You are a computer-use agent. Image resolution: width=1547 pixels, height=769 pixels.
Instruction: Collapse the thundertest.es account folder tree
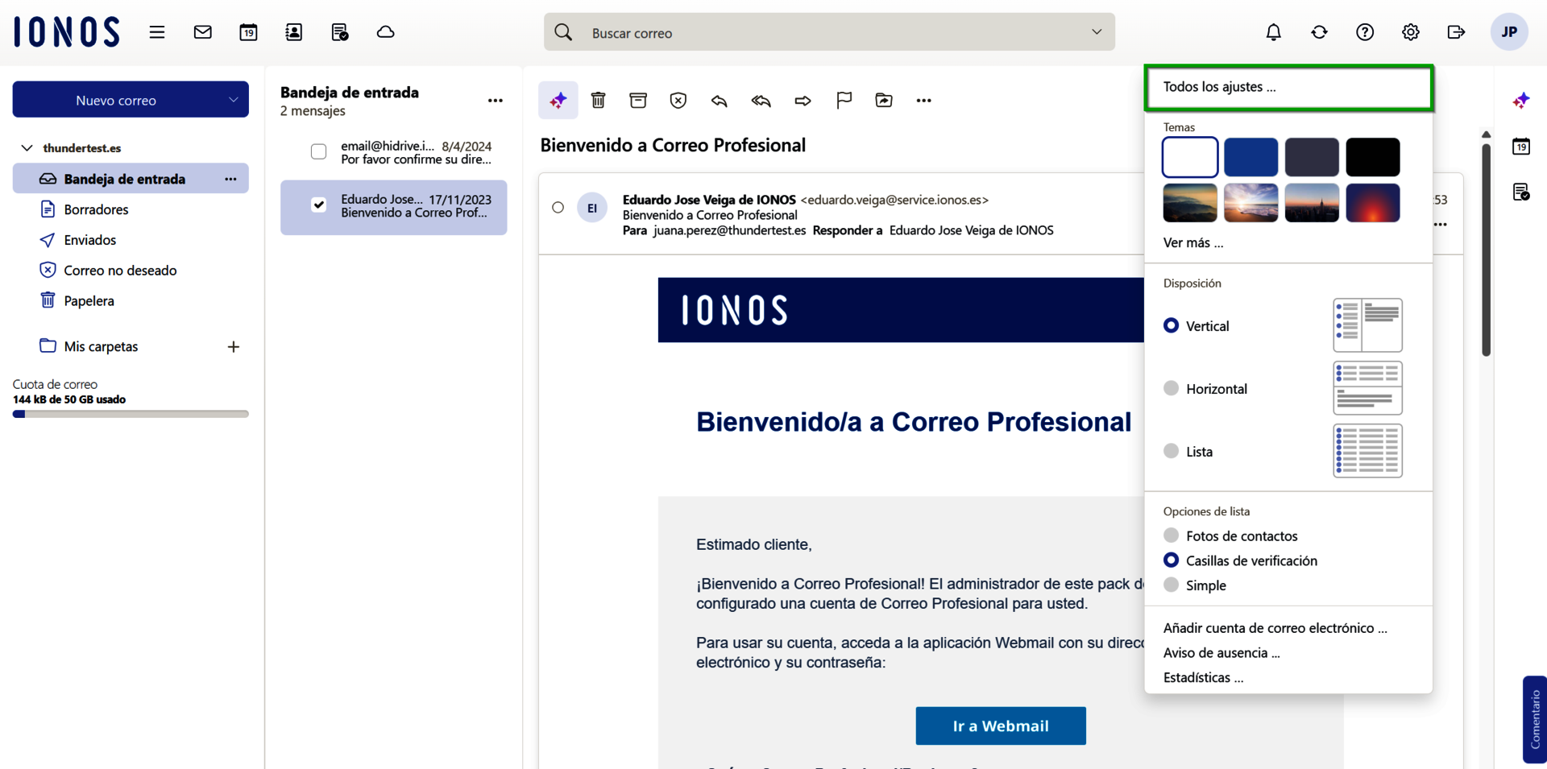(x=27, y=147)
